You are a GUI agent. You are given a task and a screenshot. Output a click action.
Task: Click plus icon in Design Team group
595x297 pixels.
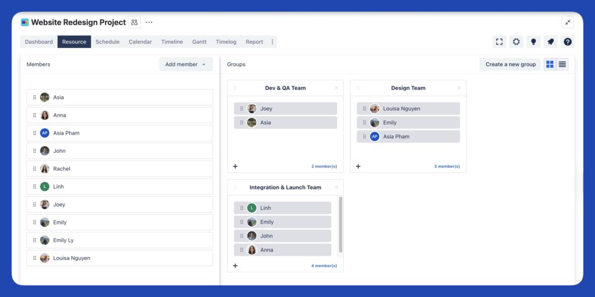click(x=358, y=166)
